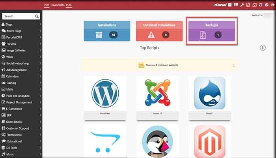Click the Ad Management megaphone icon
276x158 pixels.
coord(3,70)
